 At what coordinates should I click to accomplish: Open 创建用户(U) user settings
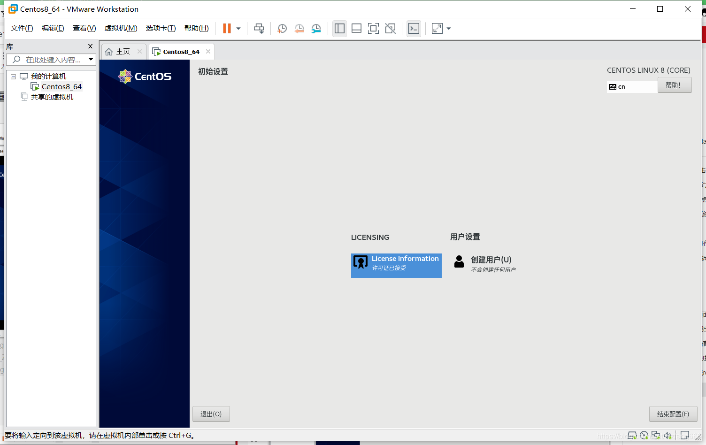click(x=485, y=264)
